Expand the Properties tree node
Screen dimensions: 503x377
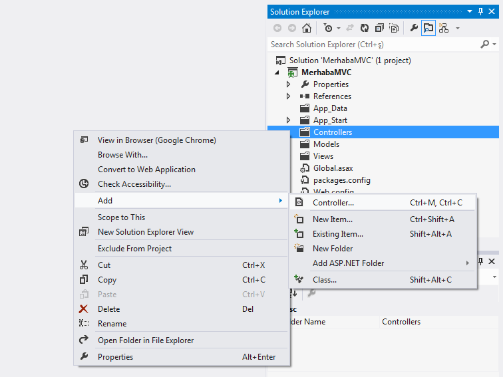coord(288,84)
